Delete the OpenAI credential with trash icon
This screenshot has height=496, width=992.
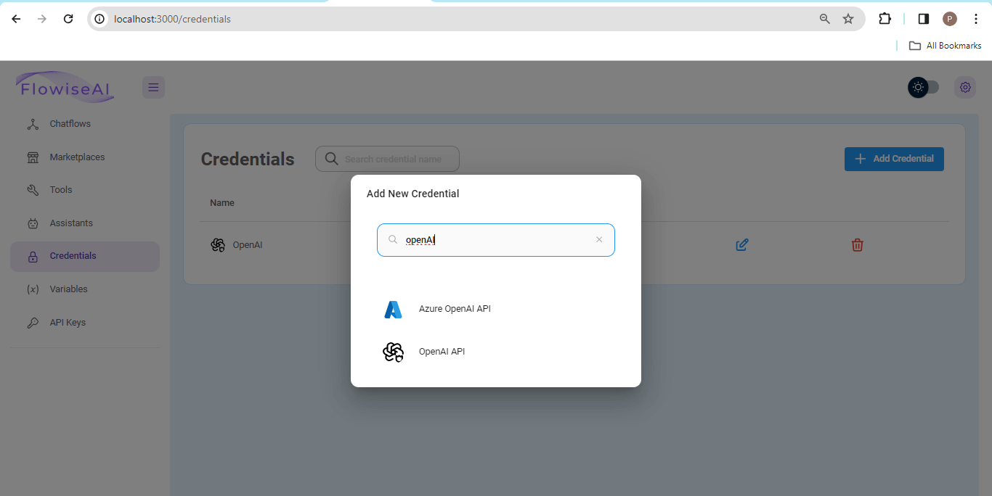(x=857, y=245)
